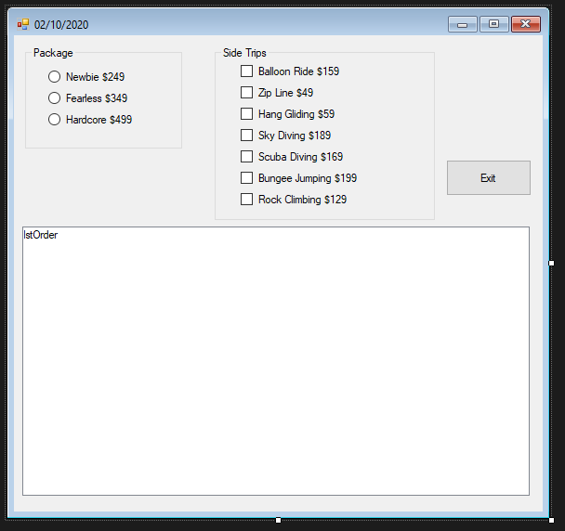The height and width of the screenshot is (531, 565).
Task: Check the Balloon Ride $159 box
Action: (x=290, y=71)
